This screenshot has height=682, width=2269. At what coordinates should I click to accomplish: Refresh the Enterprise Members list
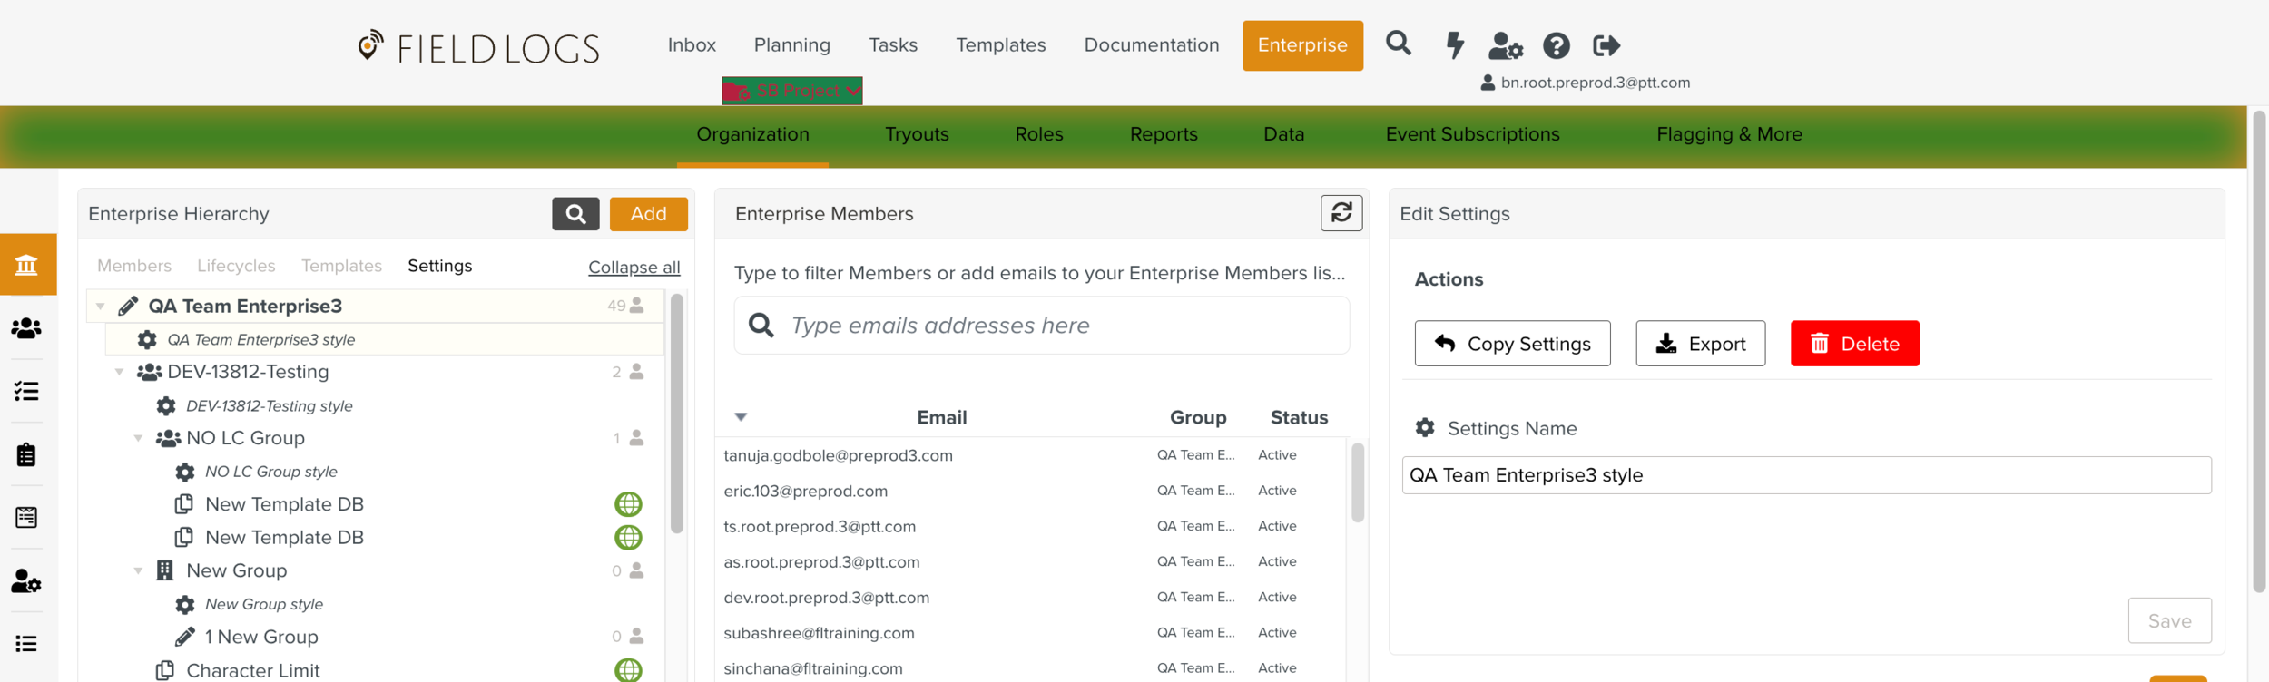tap(1341, 213)
